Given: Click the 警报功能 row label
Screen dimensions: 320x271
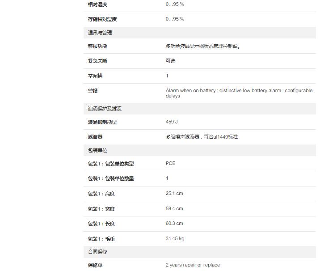Looking at the screenshot, I should tap(97, 46).
